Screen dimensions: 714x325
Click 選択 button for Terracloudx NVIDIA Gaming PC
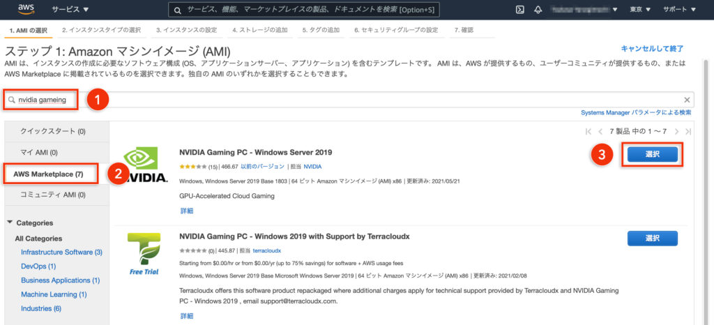coord(652,238)
